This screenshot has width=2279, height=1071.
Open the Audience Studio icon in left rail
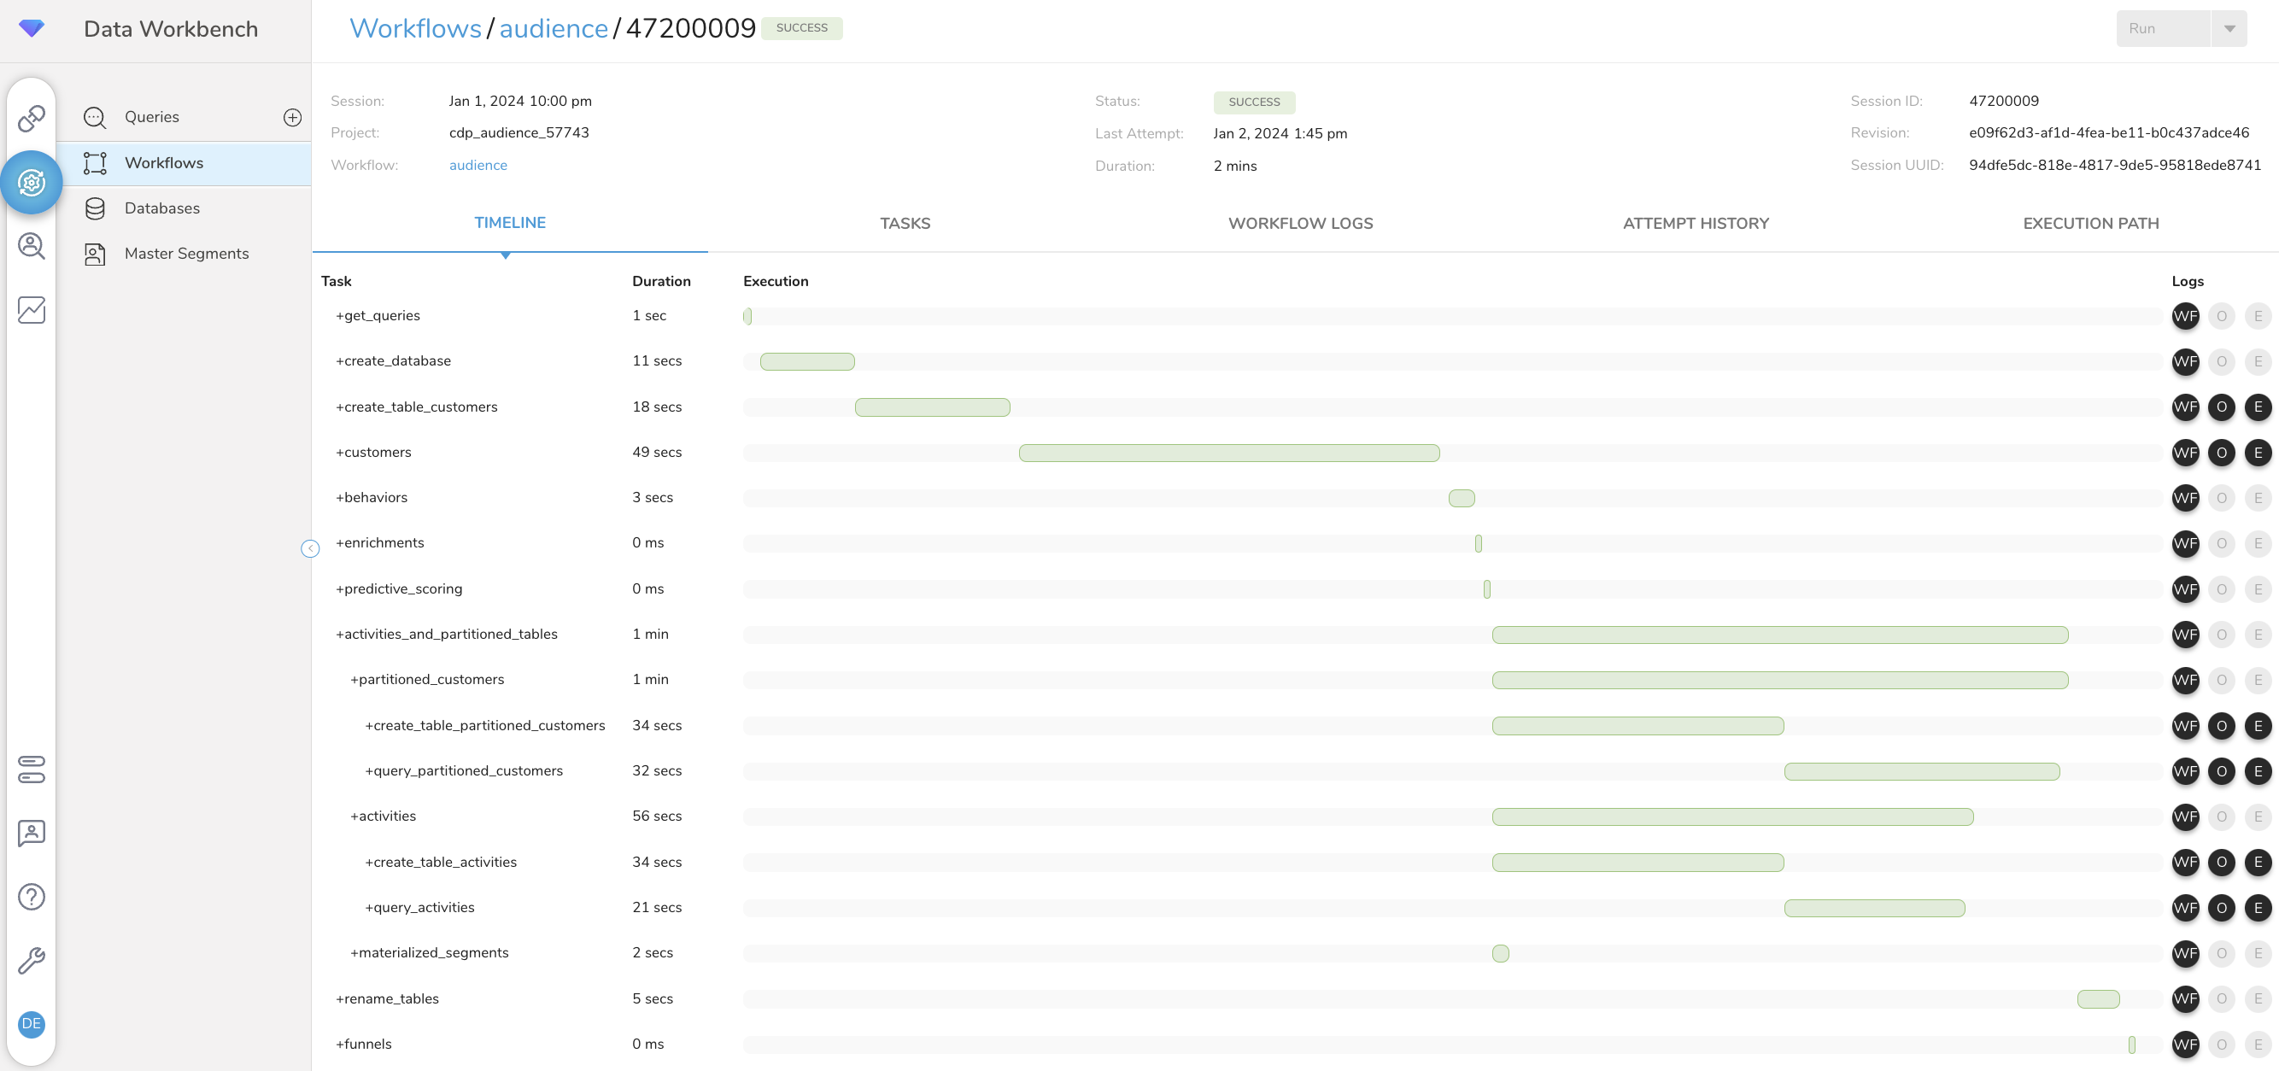point(32,246)
